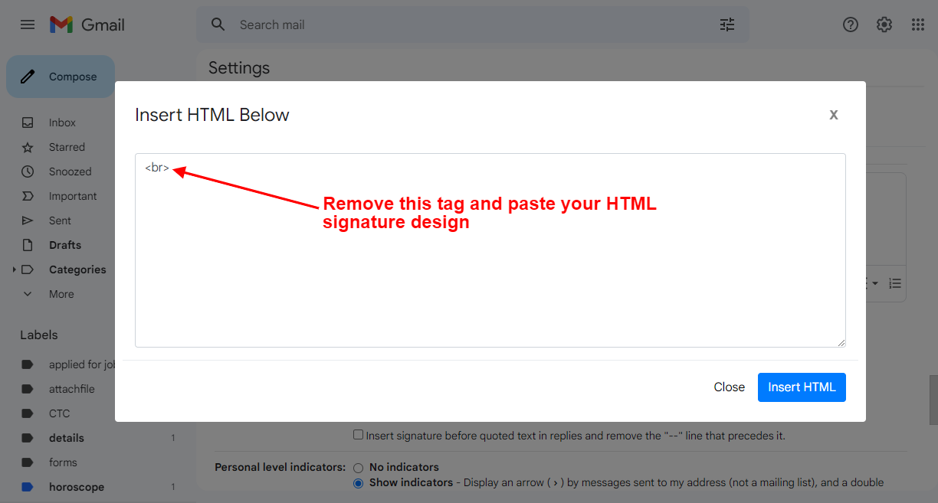Open the Drafts folder
The width and height of the screenshot is (938, 503).
click(x=65, y=245)
